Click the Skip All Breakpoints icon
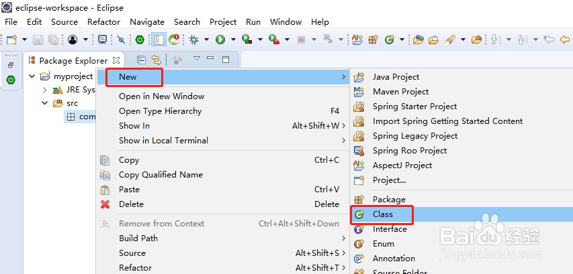 tap(121, 40)
